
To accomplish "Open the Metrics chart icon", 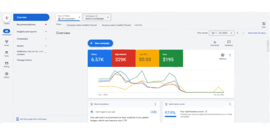I will 223,55.
